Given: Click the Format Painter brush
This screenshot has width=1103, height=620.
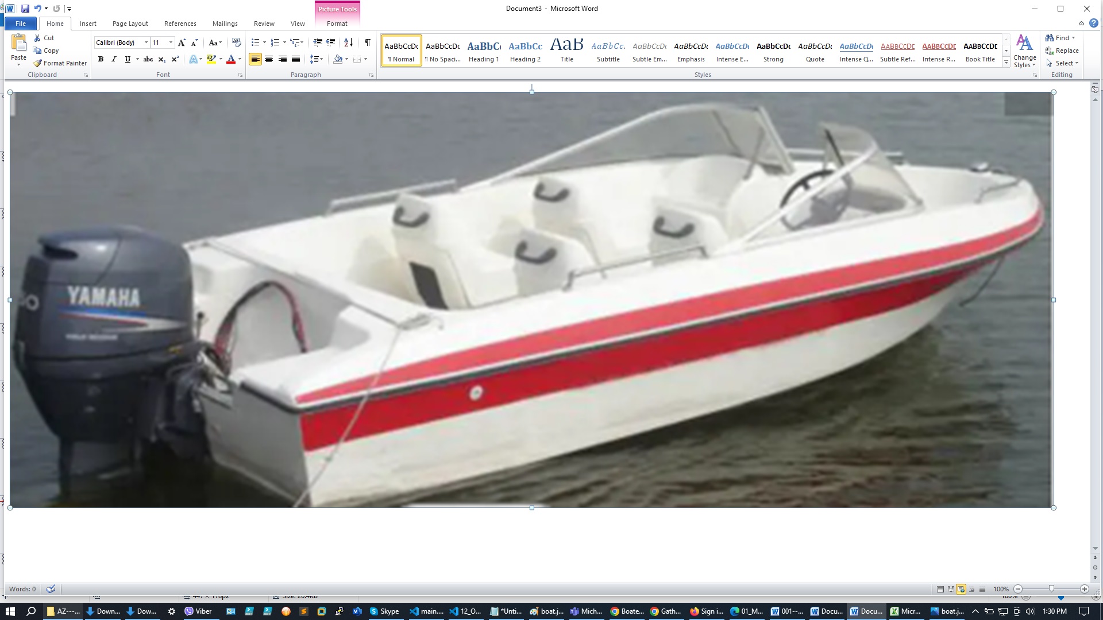Looking at the screenshot, I should click(60, 63).
